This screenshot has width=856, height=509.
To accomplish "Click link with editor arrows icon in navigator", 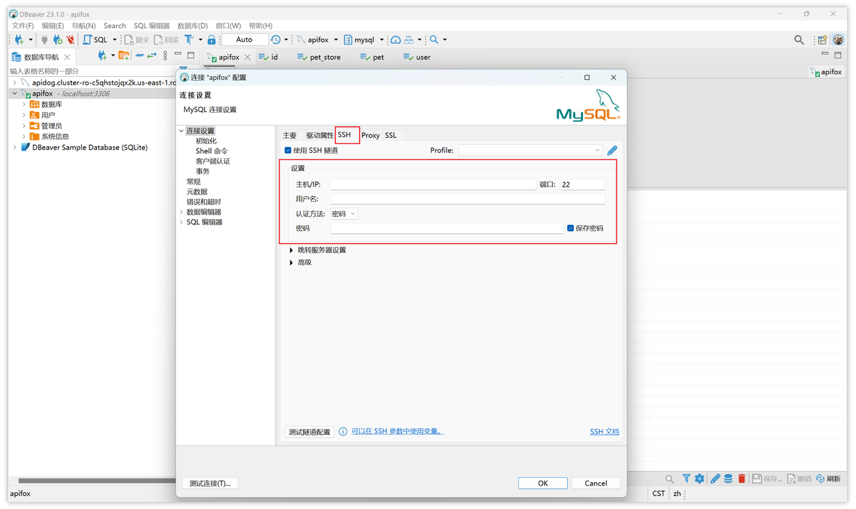I will [x=152, y=56].
